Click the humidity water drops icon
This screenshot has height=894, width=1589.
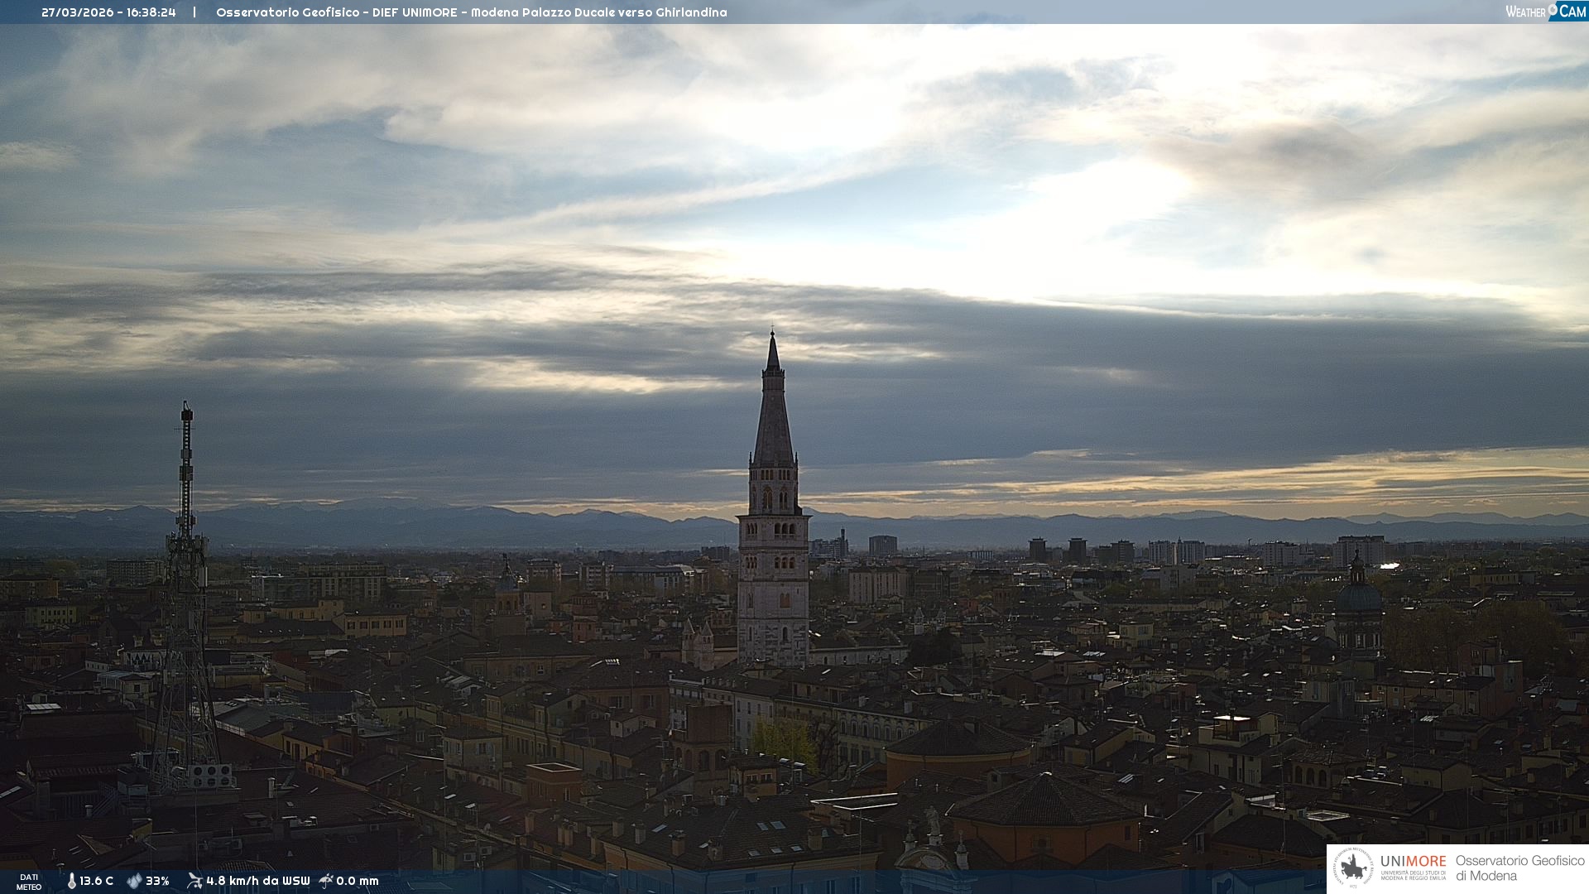coord(134,881)
